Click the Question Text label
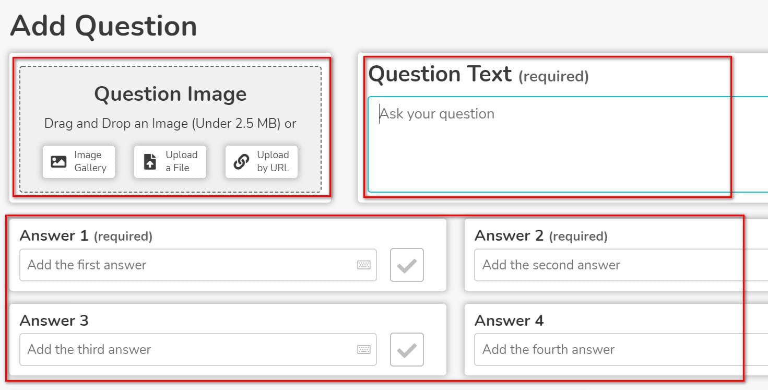Viewport: 768px width, 390px height. pyautogui.click(x=478, y=74)
